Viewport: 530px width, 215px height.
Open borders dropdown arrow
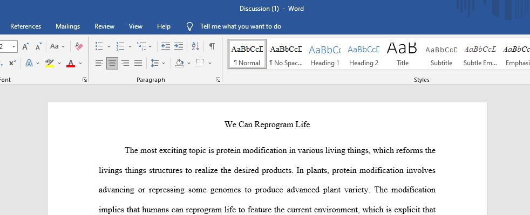click(x=210, y=63)
